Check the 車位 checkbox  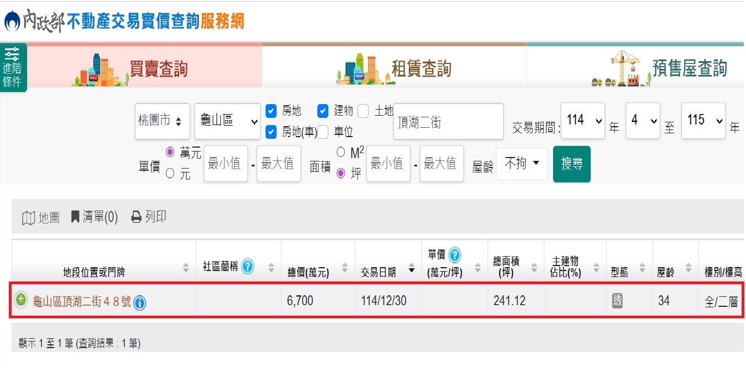(323, 132)
